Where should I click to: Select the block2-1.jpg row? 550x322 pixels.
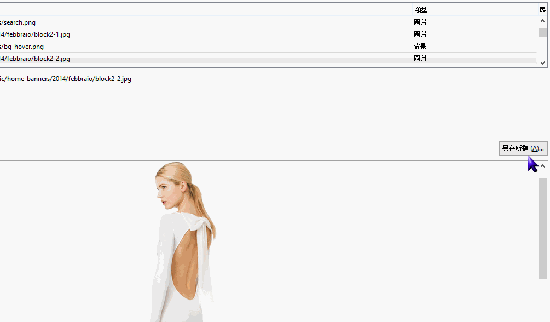pyautogui.click(x=268, y=34)
